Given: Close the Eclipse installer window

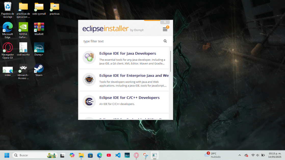Looking at the screenshot, I should click(165, 22).
